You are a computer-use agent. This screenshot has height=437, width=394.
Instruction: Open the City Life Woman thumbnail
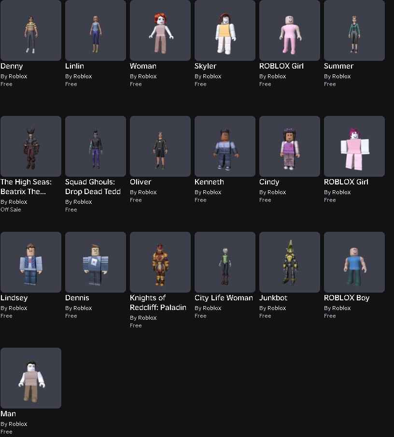click(225, 262)
